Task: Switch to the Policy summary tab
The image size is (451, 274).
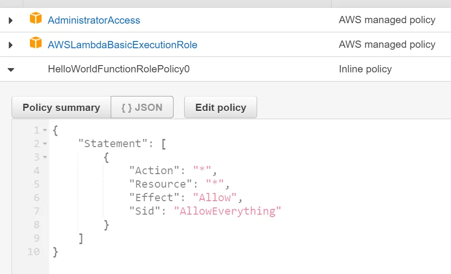Action: [61, 108]
